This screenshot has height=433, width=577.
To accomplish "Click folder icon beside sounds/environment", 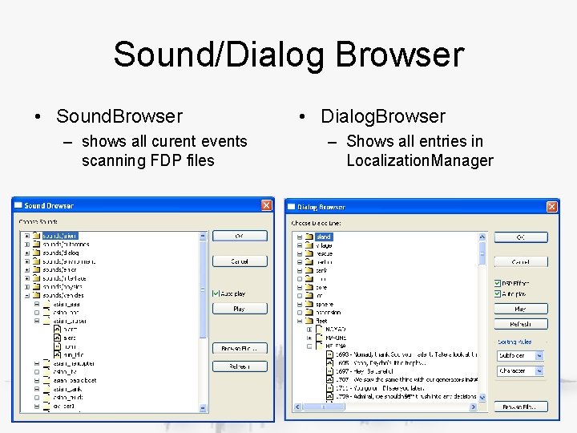I will click(36, 261).
